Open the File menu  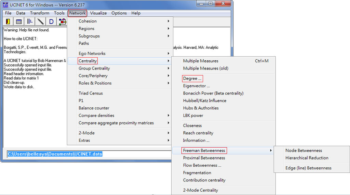[8, 13]
